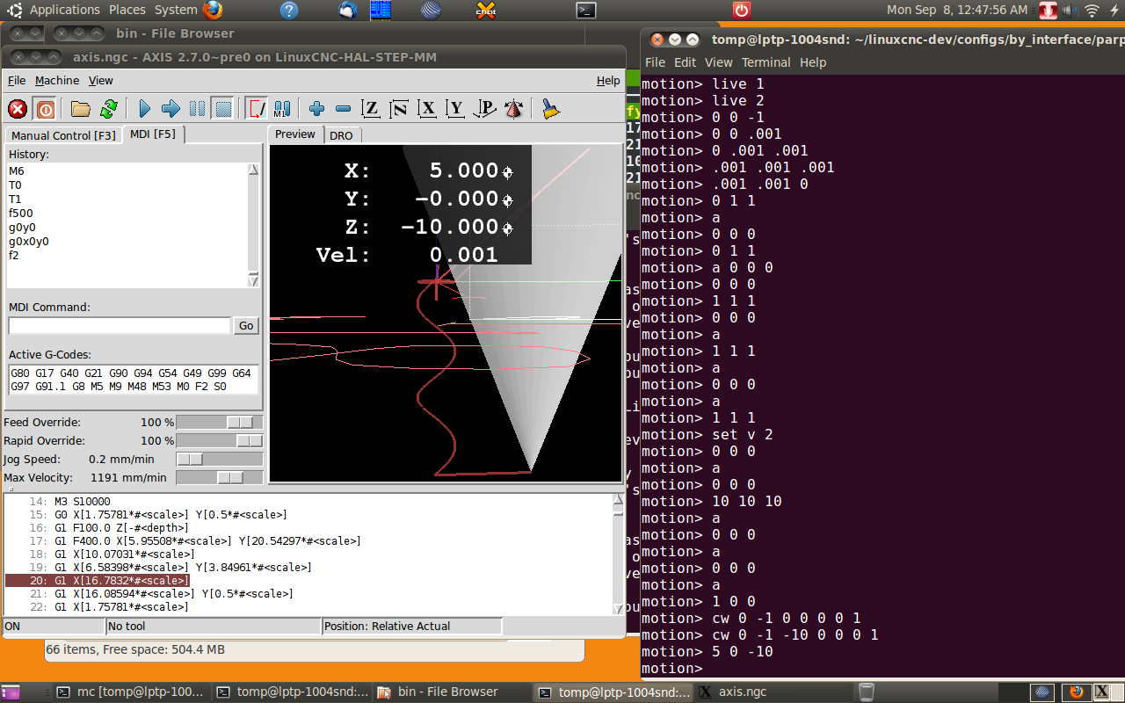1125x703 pixels.
Task: Pause the running program
Action: pyautogui.click(x=198, y=109)
